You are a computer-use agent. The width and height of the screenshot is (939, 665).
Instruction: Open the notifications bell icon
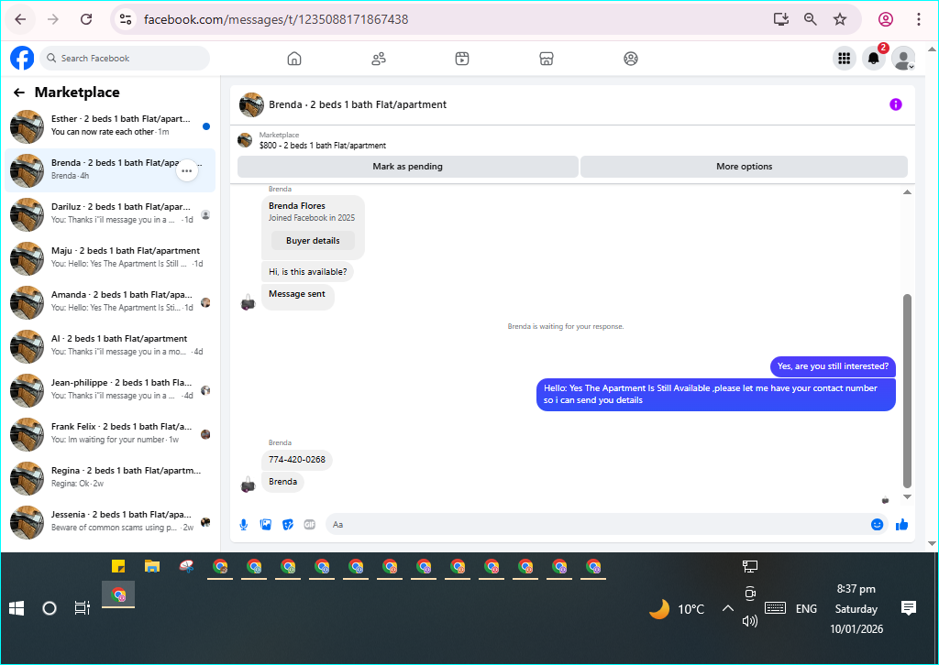click(874, 58)
